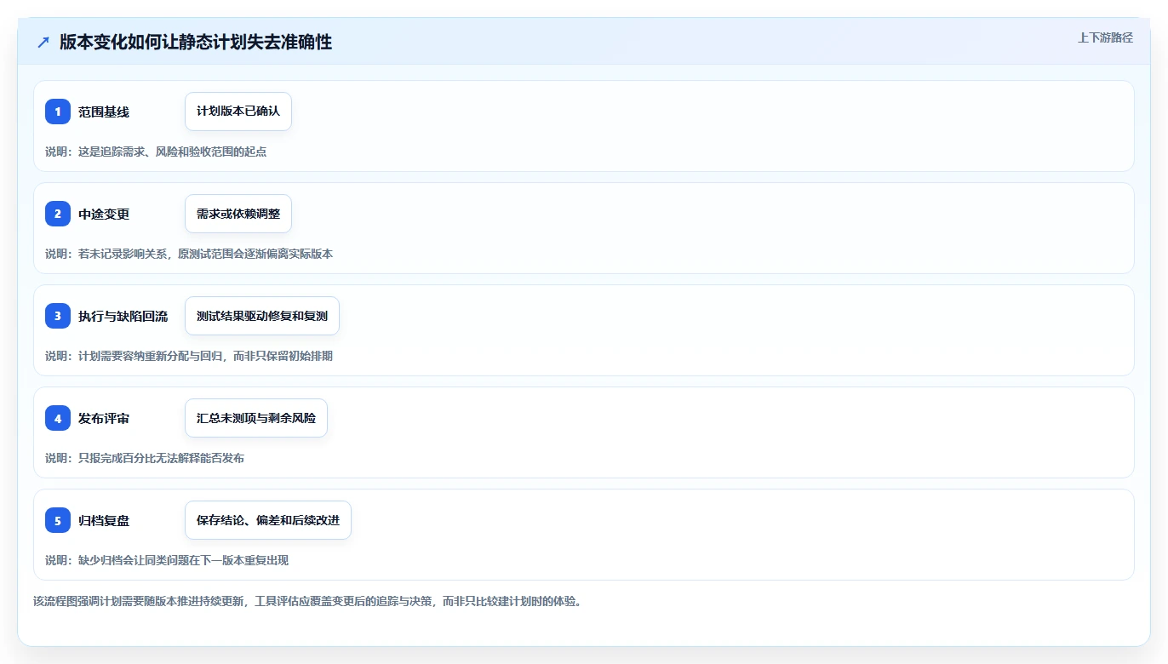Select step number 3 badge
Screen dimensions: 1168x664
[58, 316]
